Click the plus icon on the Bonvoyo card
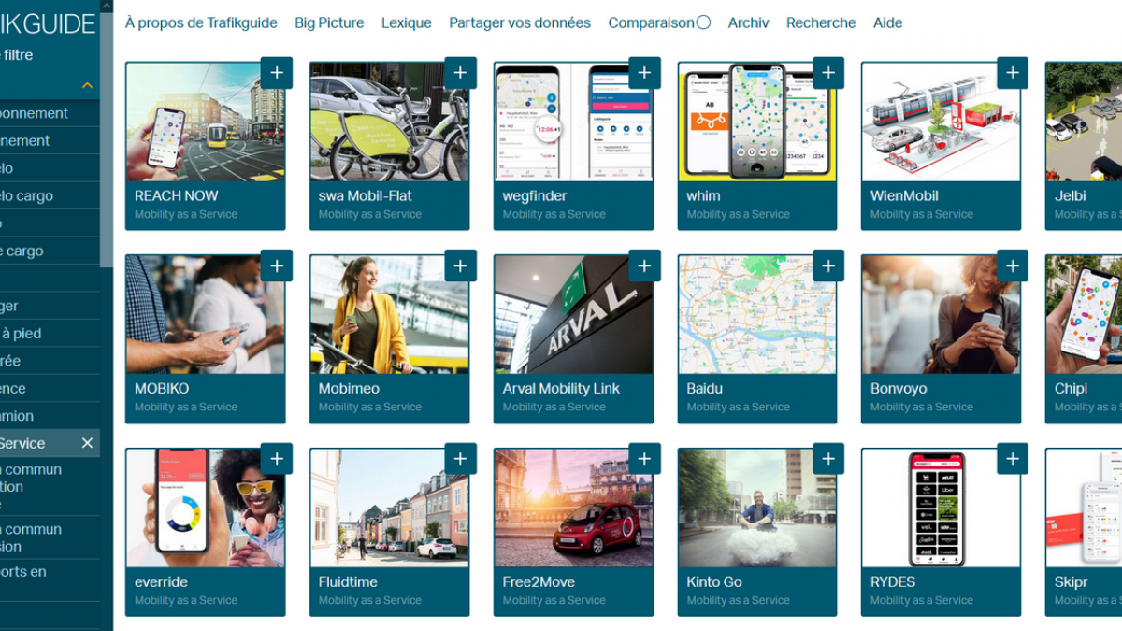1122x631 pixels. tap(1013, 265)
